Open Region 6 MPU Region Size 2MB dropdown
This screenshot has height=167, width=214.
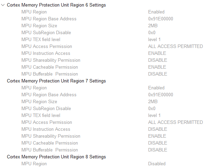153,26
